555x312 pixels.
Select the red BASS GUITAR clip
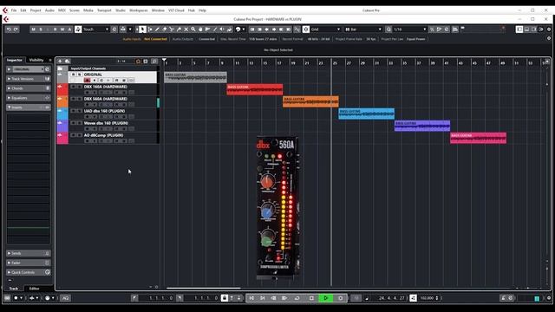pyautogui.click(x=255, y=89)
